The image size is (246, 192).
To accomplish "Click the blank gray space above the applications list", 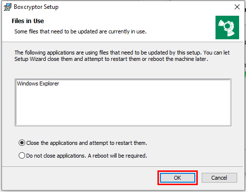I will 123,71.
